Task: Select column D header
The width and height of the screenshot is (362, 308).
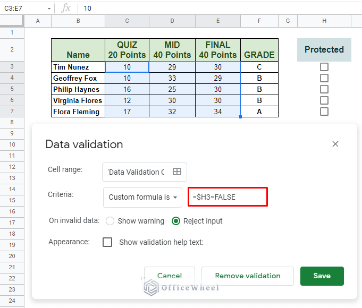Action: point(172,21)
